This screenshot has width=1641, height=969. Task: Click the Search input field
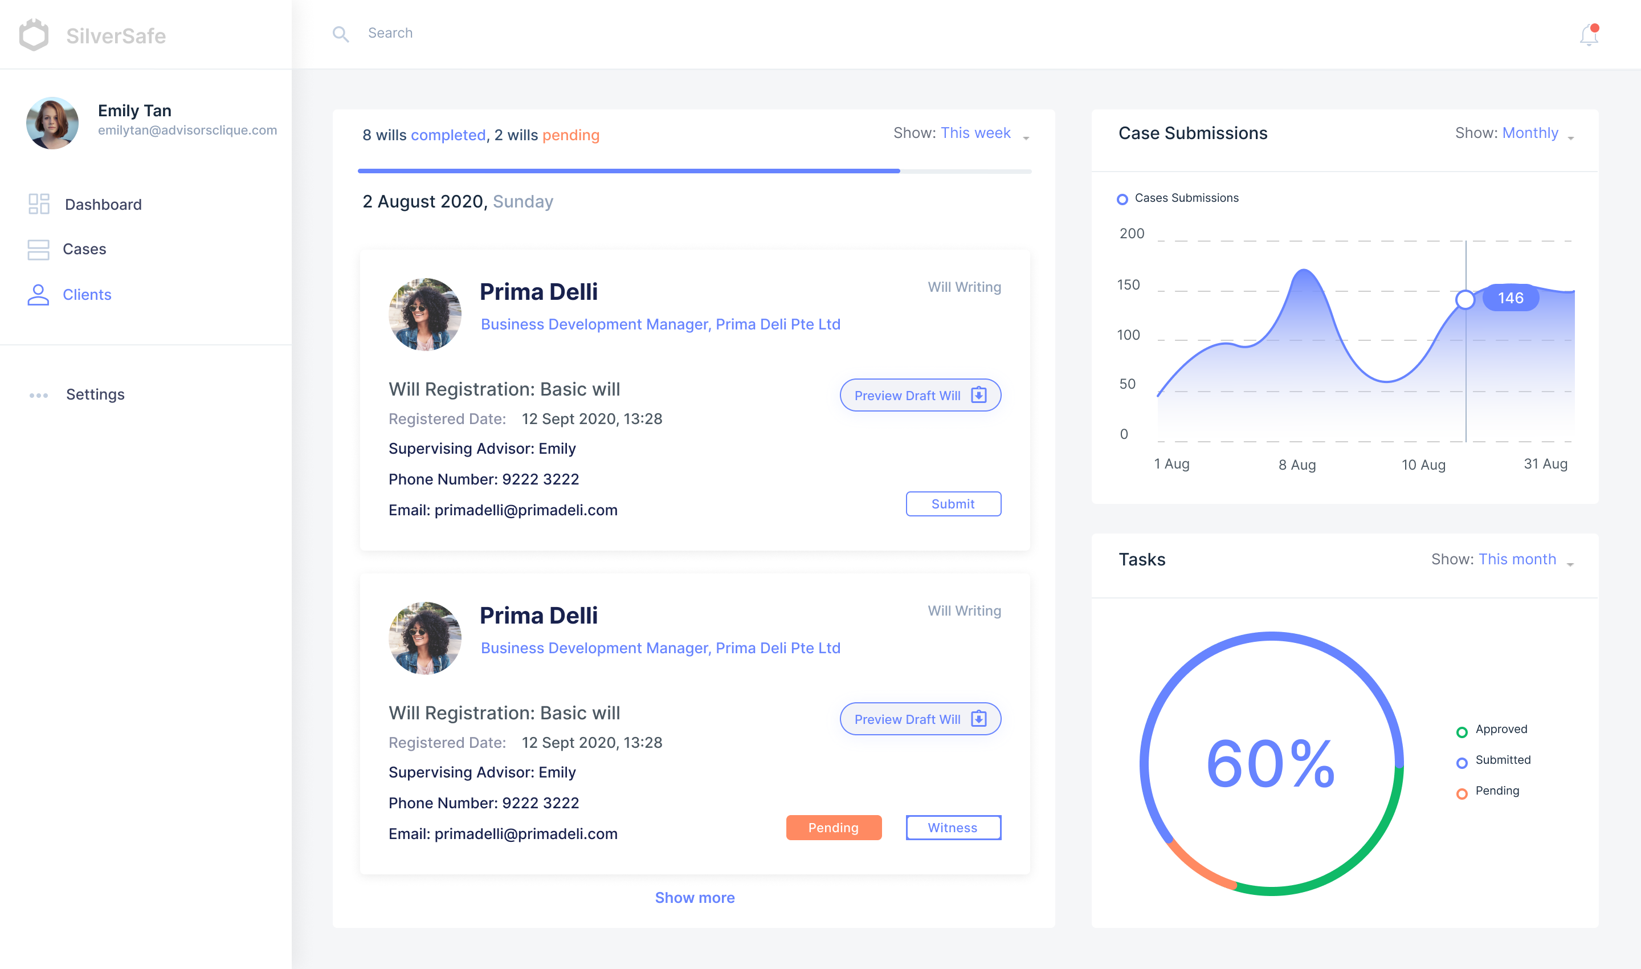(390, 33)
